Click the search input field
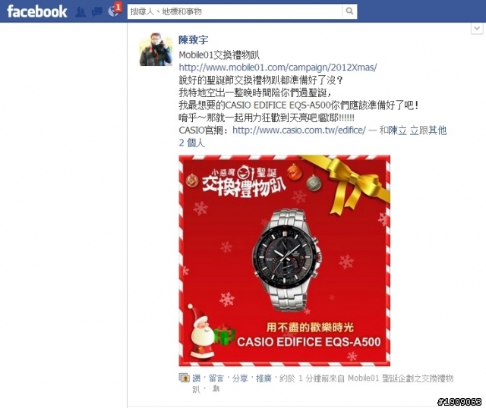The image size is (486, 408). (x=235, y=11)
